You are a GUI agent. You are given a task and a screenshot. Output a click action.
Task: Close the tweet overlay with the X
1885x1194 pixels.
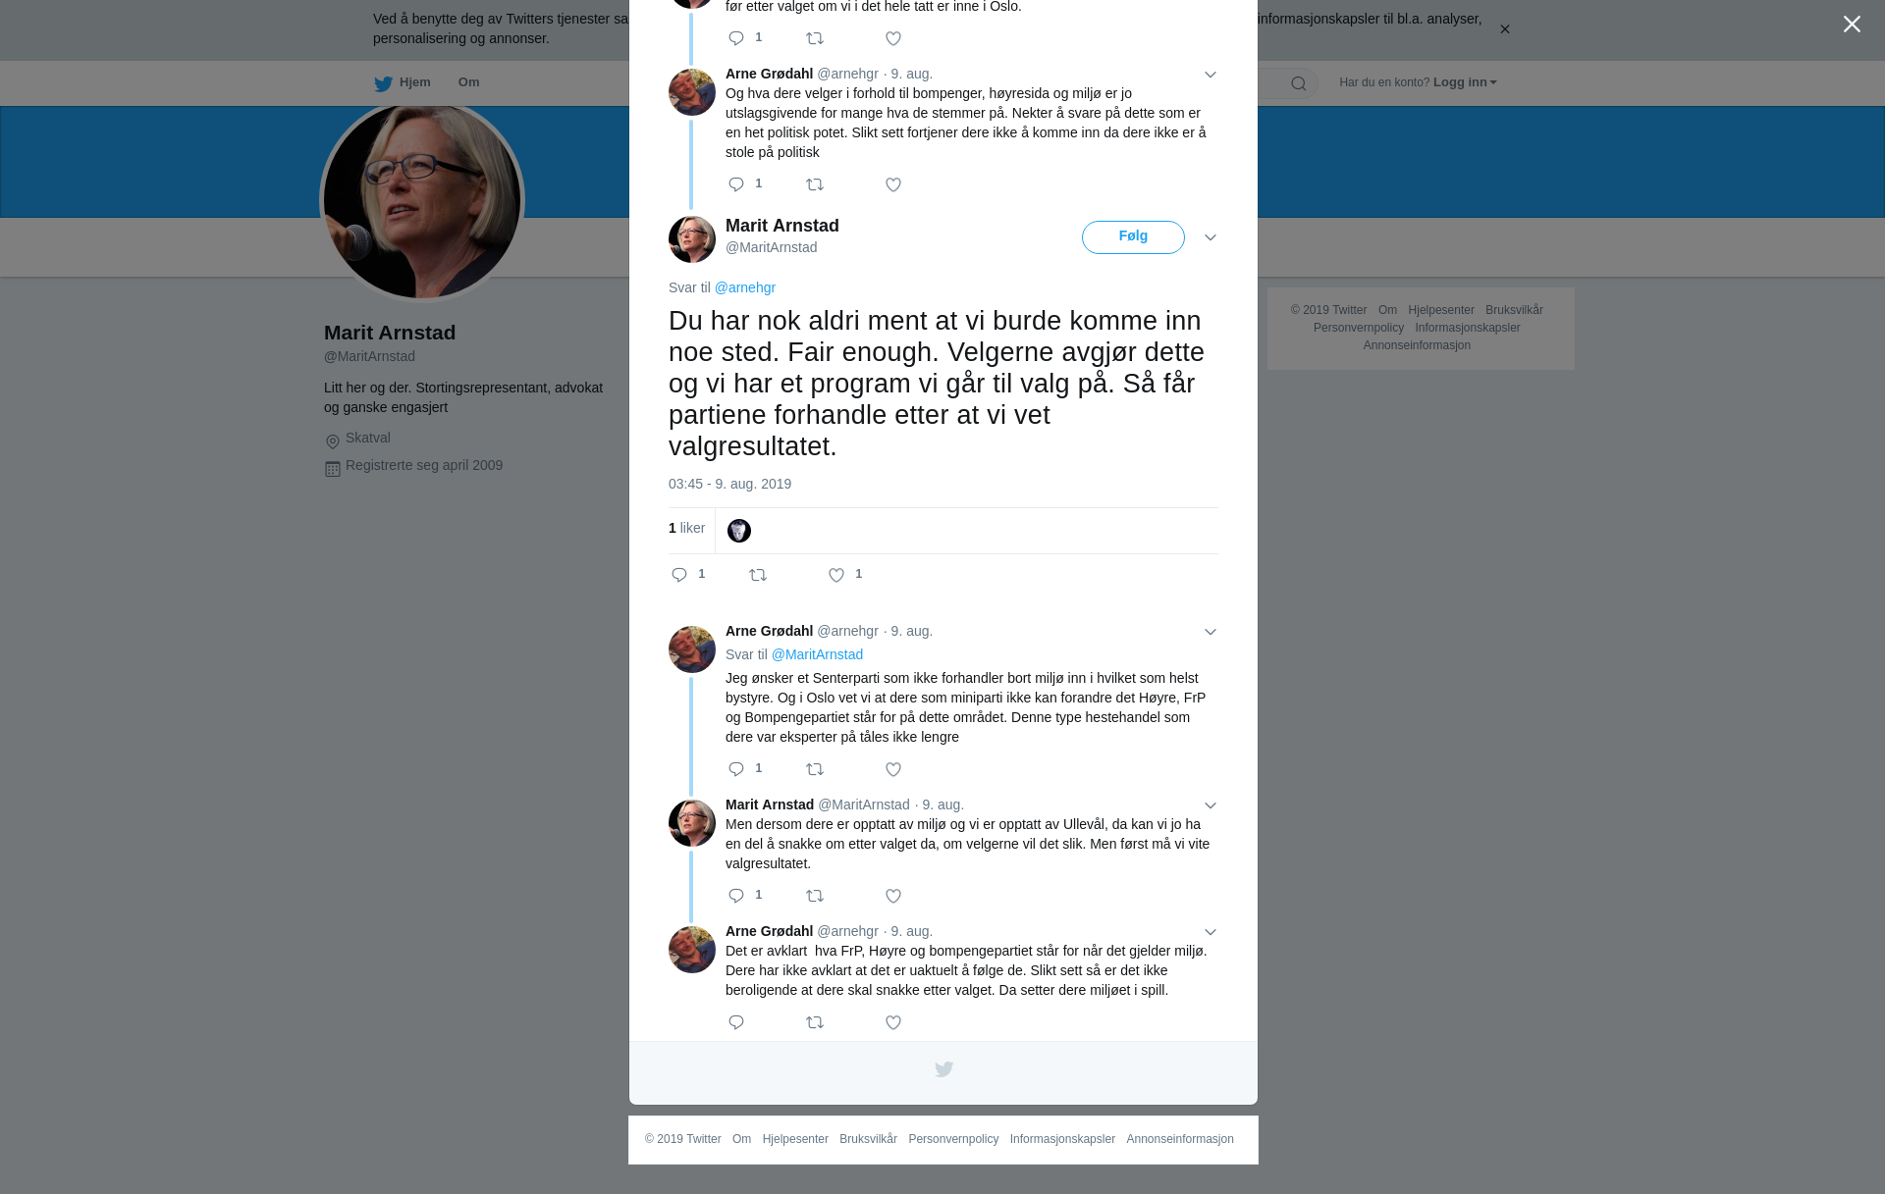[x=1852, y=25]
